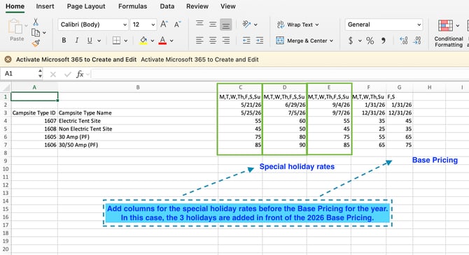Click the fx insert function icon

(x=80, y=74)
